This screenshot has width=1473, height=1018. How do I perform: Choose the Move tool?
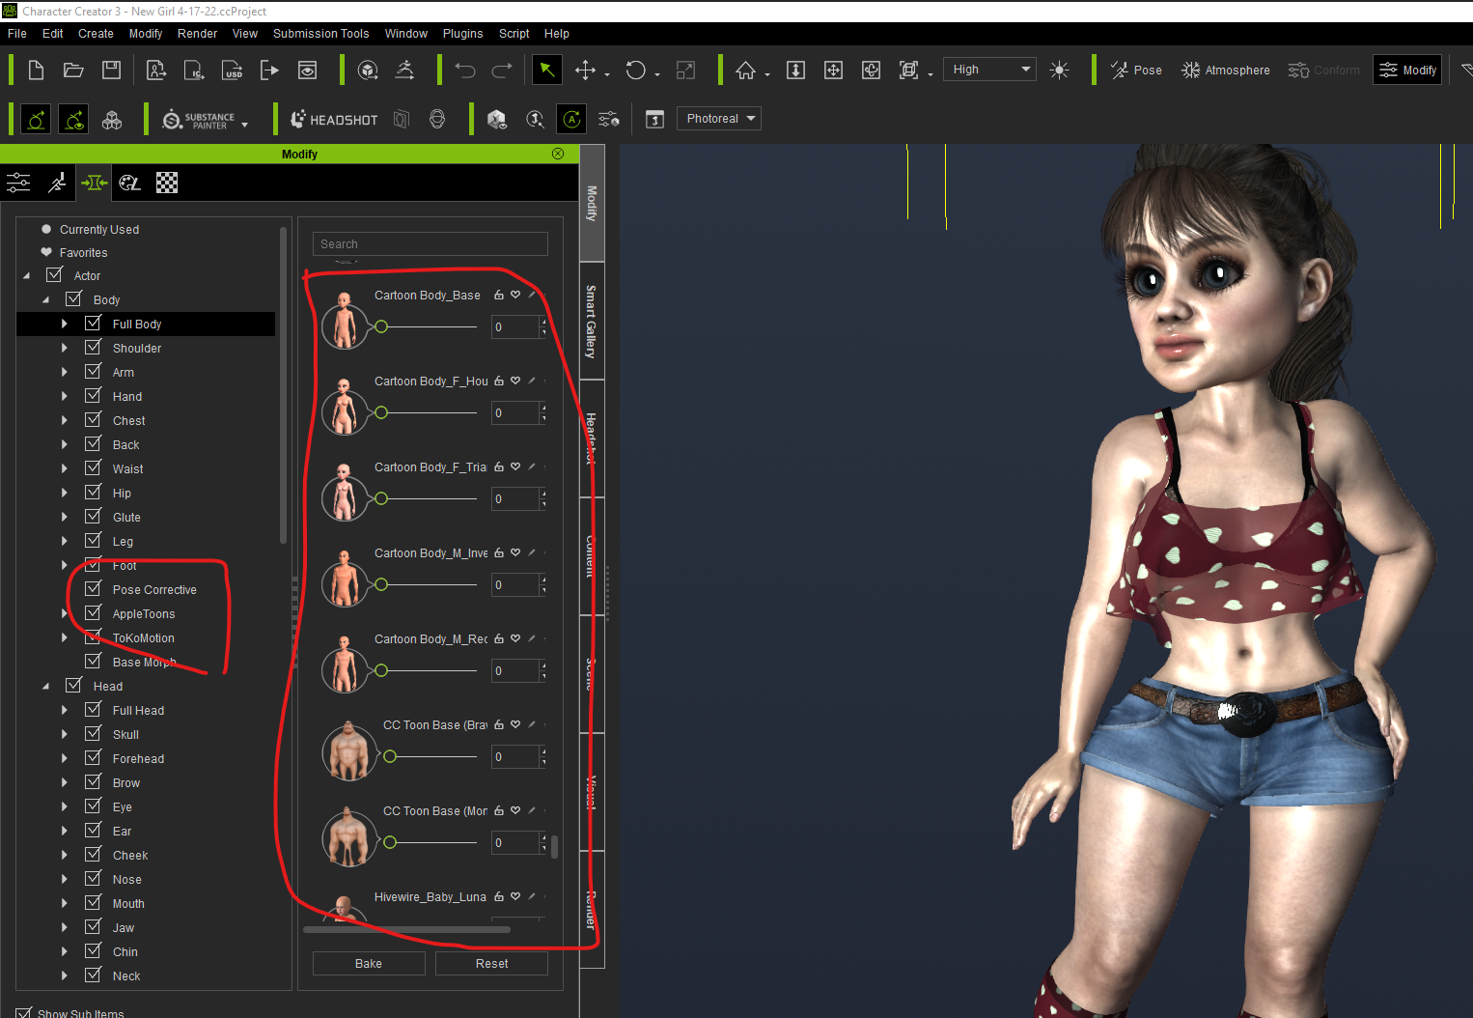coord(585,70)
